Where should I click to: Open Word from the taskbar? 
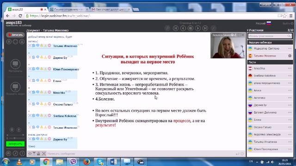114,162
